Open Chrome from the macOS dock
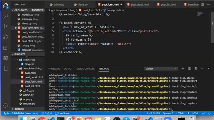 [x=42, y=119]
